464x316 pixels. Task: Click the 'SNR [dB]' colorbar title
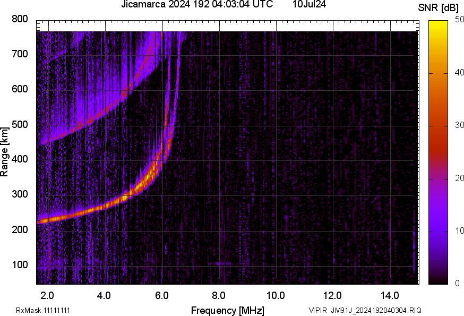tap(439, 8)
